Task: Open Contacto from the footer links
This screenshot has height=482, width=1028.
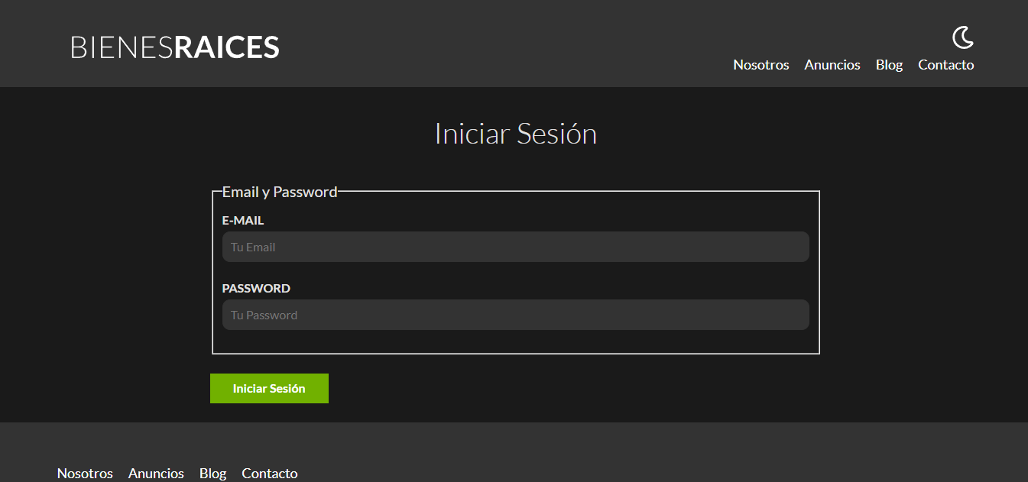Action: click(x=269, y=473)
